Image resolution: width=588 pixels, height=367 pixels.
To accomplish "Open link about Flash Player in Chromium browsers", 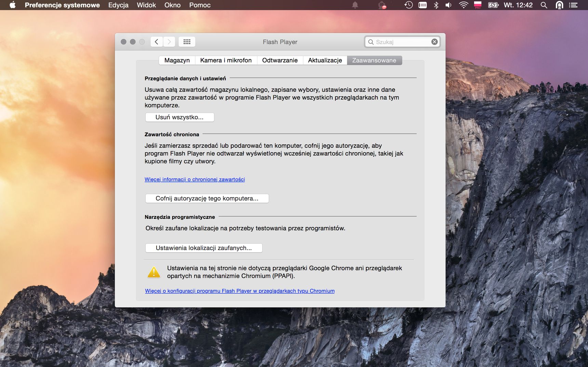I will pos(240,291).
